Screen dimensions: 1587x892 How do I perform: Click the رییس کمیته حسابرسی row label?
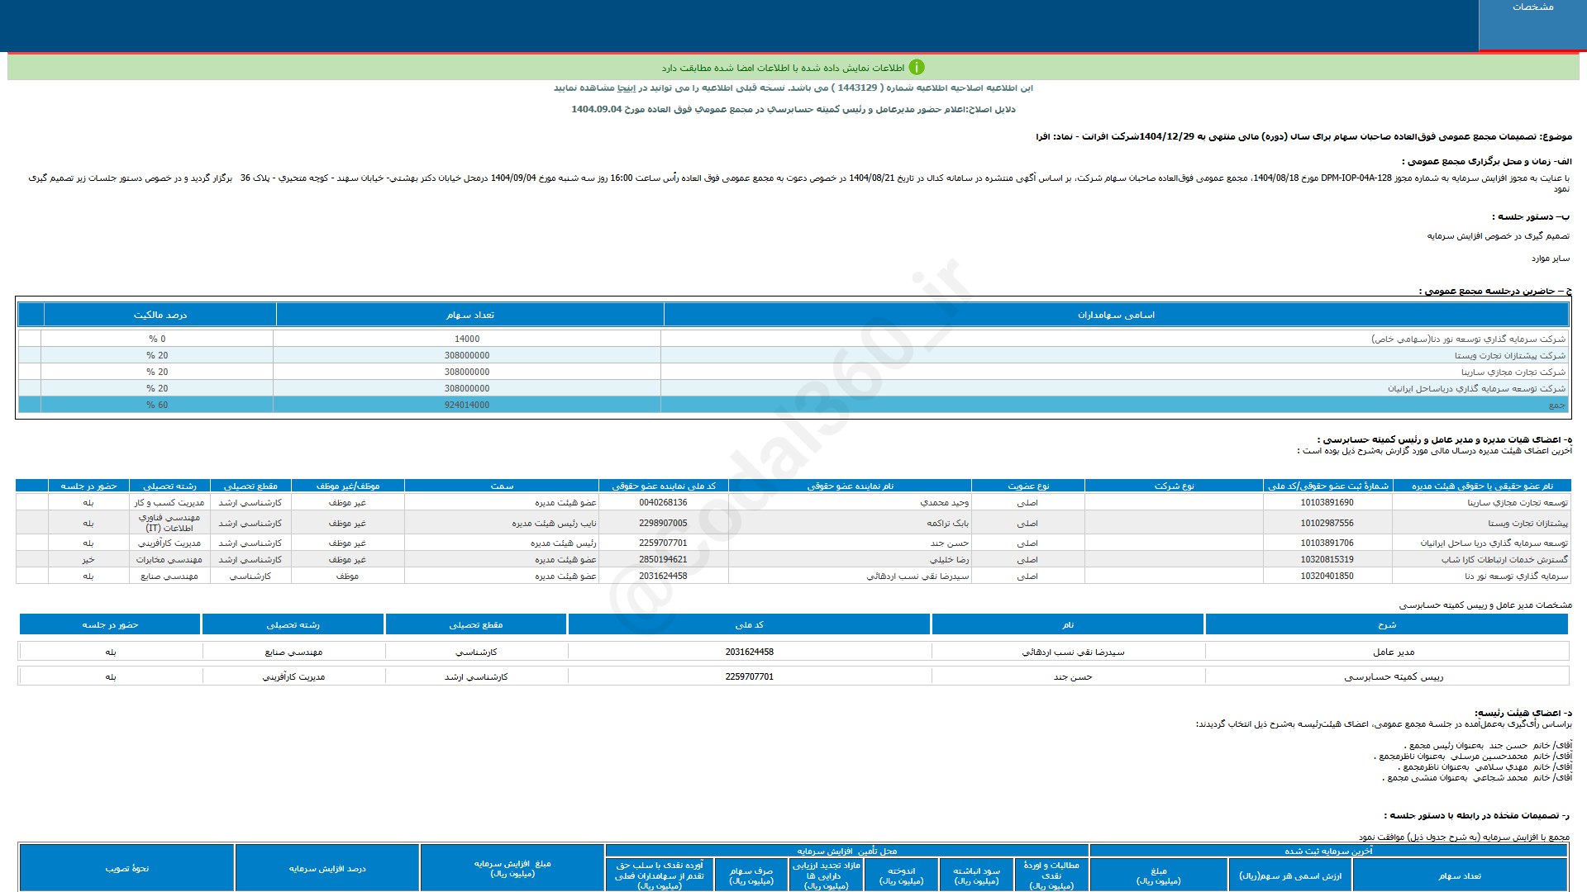[x=1394, y=676]
